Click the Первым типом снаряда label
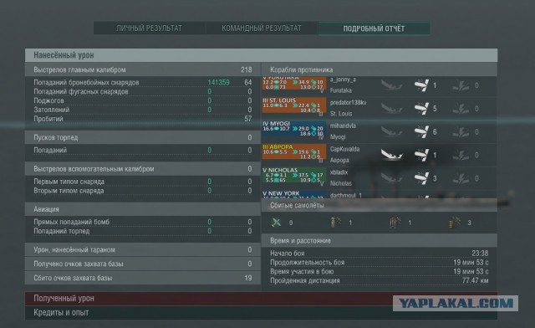Image resolution: width=535 pixels, height=328 pixels. (69, 182)
